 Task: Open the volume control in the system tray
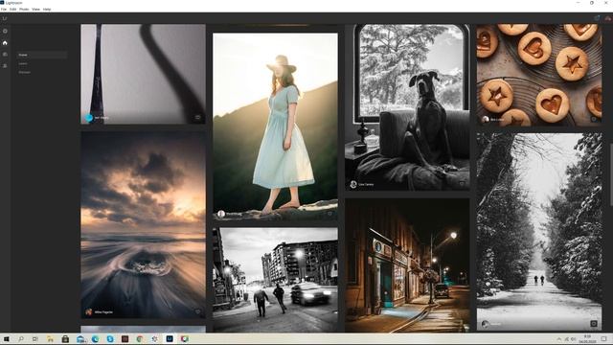point(574,339)
